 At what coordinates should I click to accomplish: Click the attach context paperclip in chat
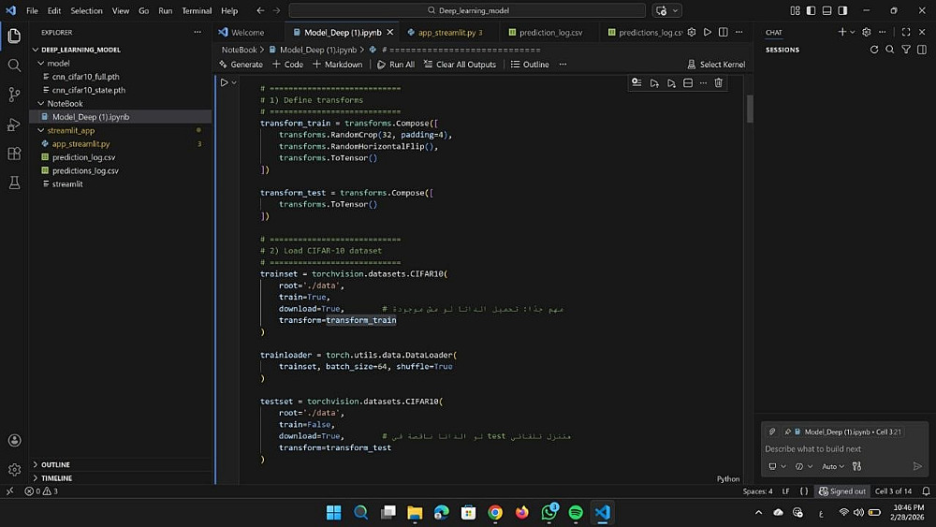tap(771, 432)
